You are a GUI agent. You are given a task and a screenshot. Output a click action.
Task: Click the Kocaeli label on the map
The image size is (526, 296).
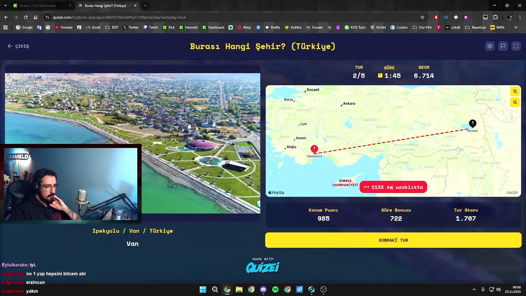(313, 90)
